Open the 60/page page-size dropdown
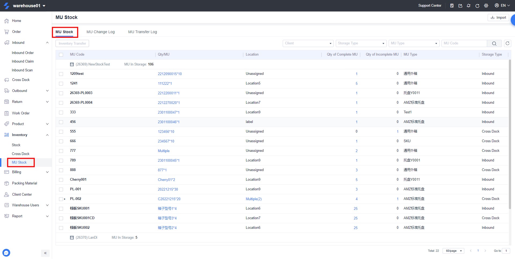 coord(453,251)
